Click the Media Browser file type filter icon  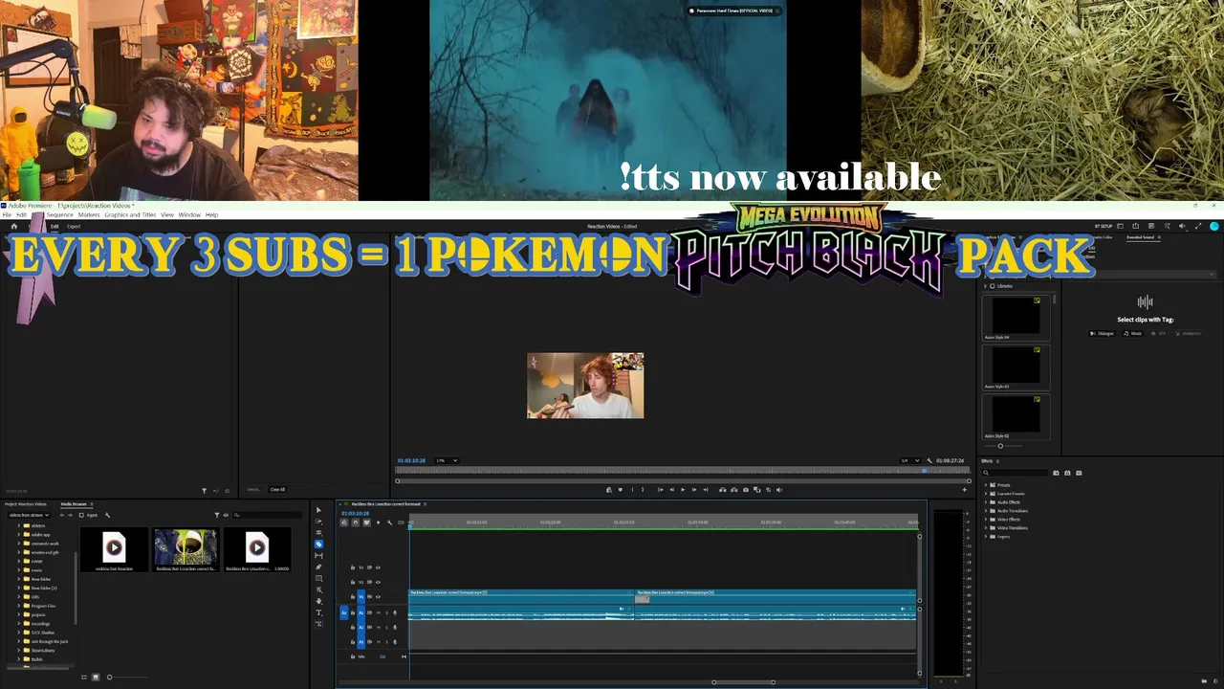pos(217,515)
